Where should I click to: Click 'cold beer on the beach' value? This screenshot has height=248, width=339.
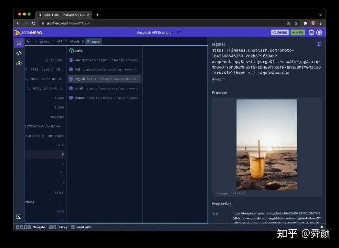point(44,136)
